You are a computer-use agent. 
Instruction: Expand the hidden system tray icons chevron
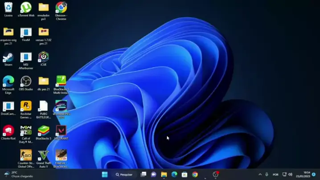tap(260, 174)
